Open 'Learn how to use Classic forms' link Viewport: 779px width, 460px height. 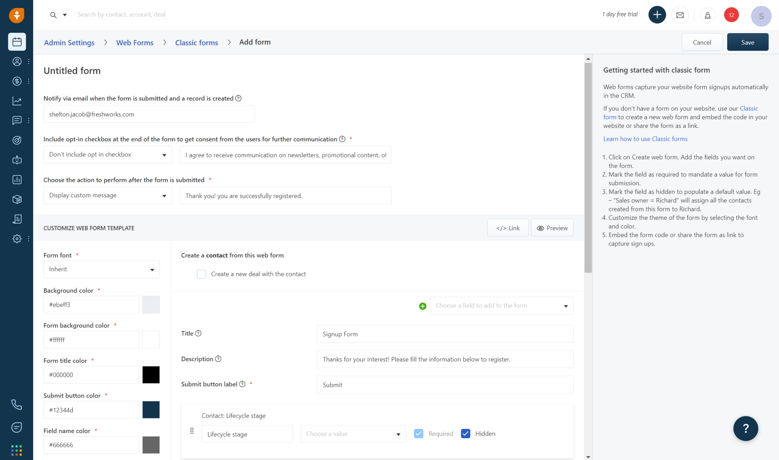[645, 139]
